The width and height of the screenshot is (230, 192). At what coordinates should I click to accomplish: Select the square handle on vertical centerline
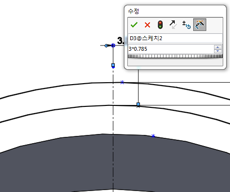coord(113,65)
